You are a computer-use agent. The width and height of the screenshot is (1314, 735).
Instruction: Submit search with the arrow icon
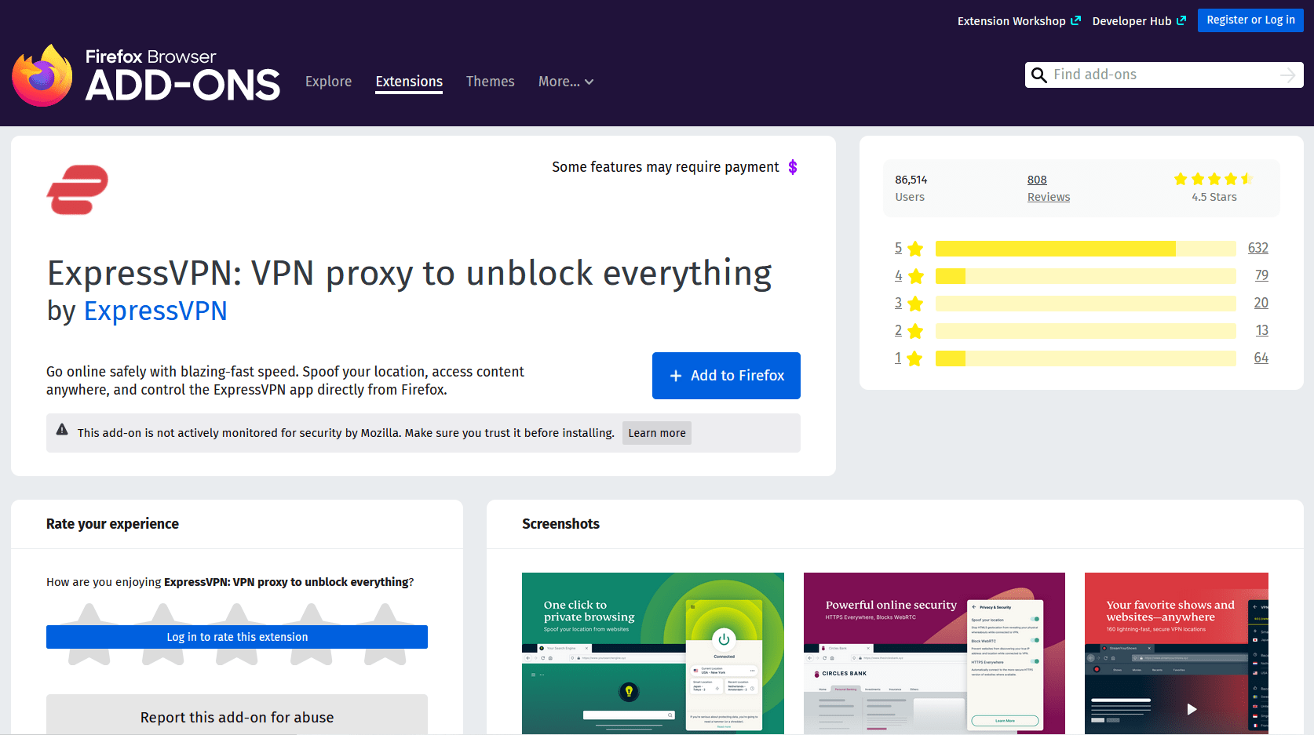[1287, 75]
